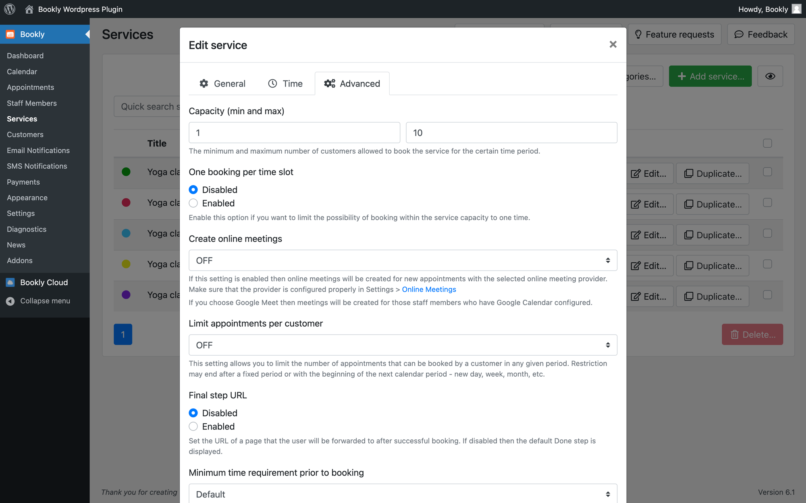Open the Create online meetings dropdown
Image resolution: width=806 pixels, height=503 pixels.
(x=403, y=260)
